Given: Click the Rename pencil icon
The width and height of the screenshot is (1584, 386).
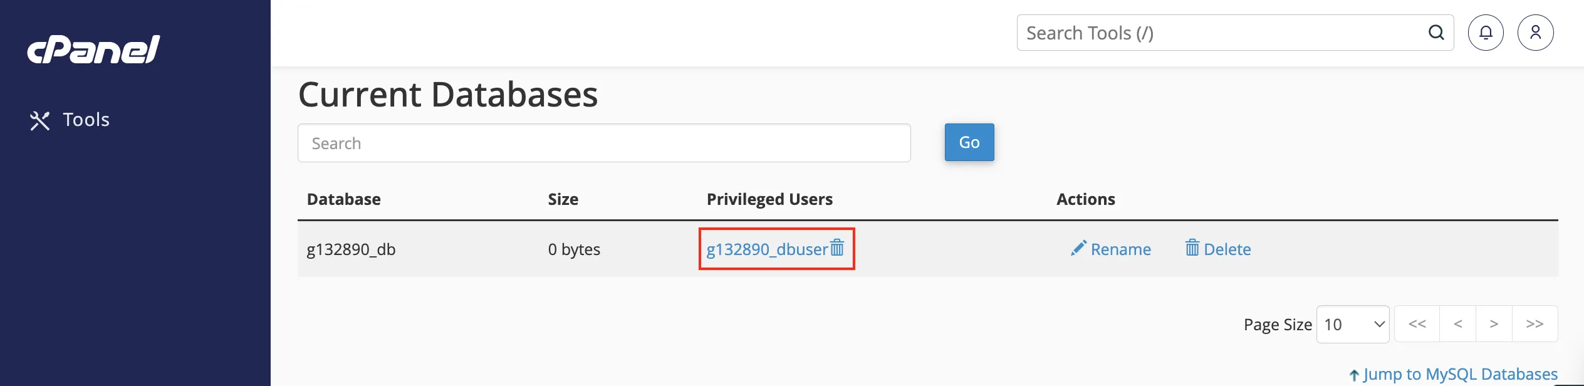Looking at the screenshot, I should tap(1078, 248).
